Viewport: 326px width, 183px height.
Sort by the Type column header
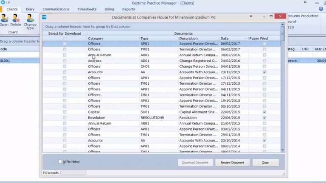coord(159,39)
